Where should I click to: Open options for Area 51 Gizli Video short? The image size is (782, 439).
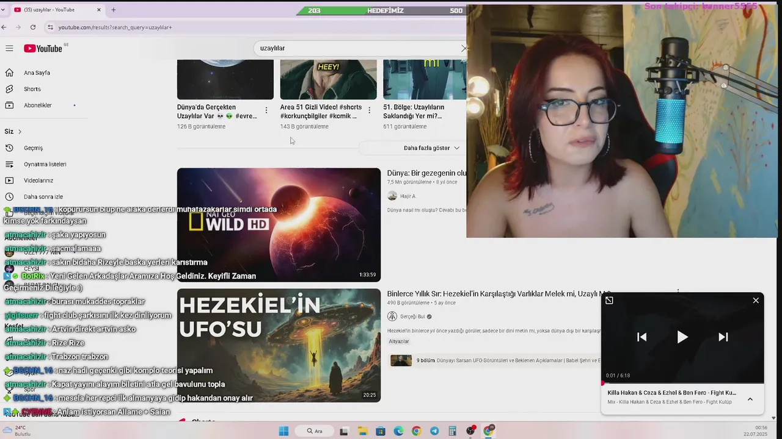[x=369, y=110]
